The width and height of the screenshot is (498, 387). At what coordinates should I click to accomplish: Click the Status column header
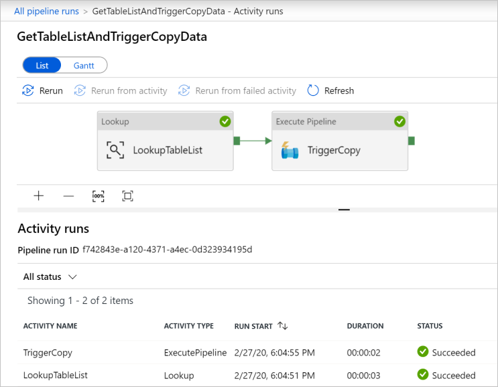(x=430, y=326)
